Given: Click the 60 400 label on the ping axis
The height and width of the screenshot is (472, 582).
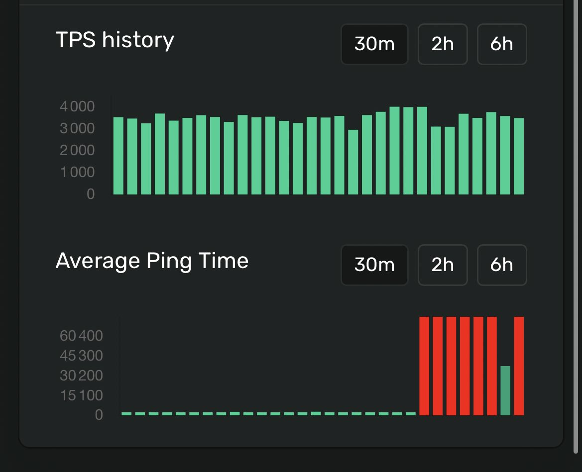Looking at the screenshot, I should [81, 336].
